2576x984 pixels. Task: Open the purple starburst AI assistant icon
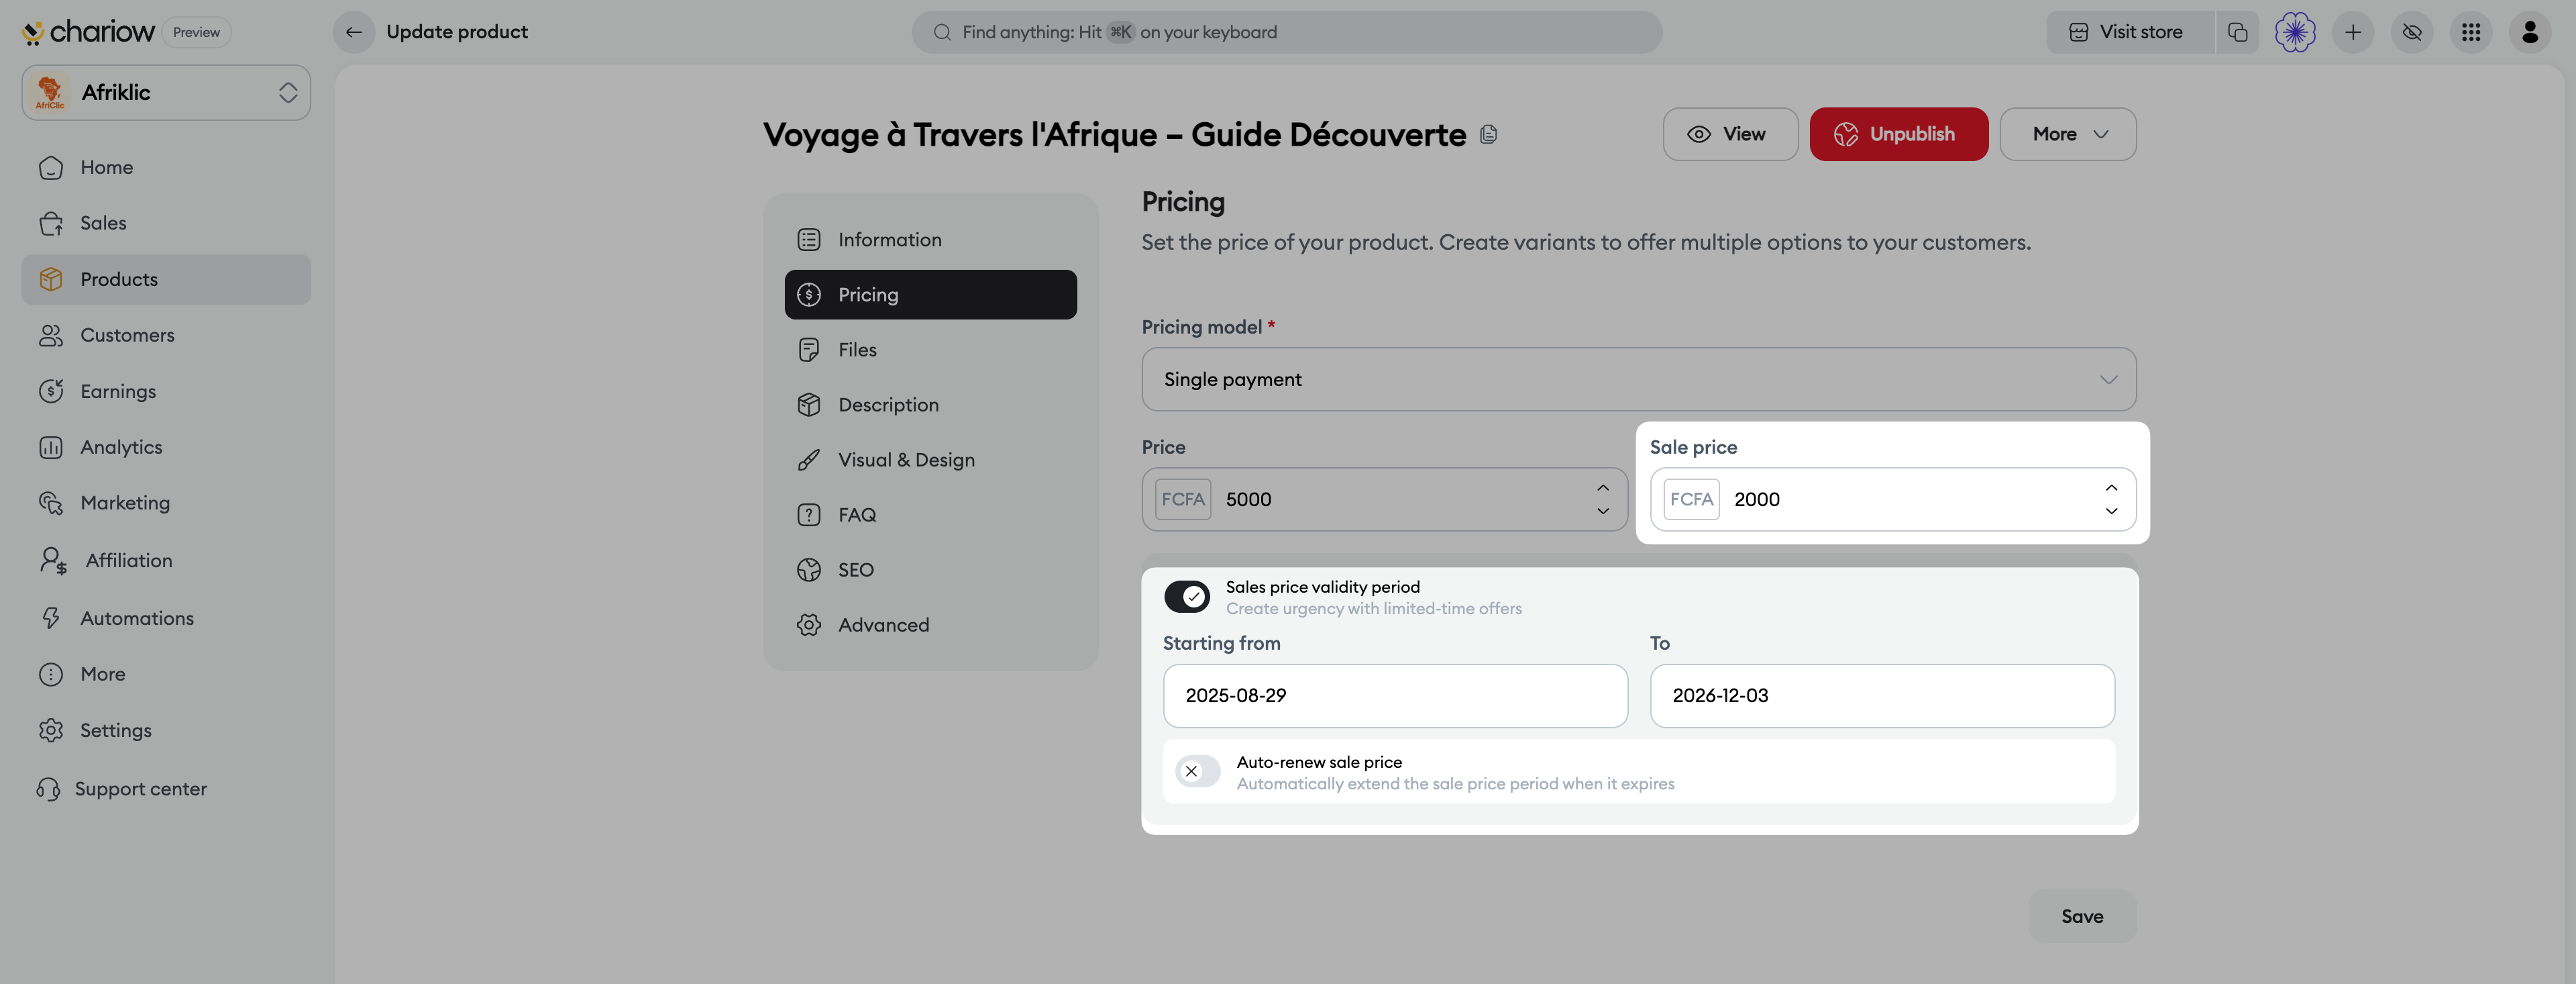pos(2295,32)
